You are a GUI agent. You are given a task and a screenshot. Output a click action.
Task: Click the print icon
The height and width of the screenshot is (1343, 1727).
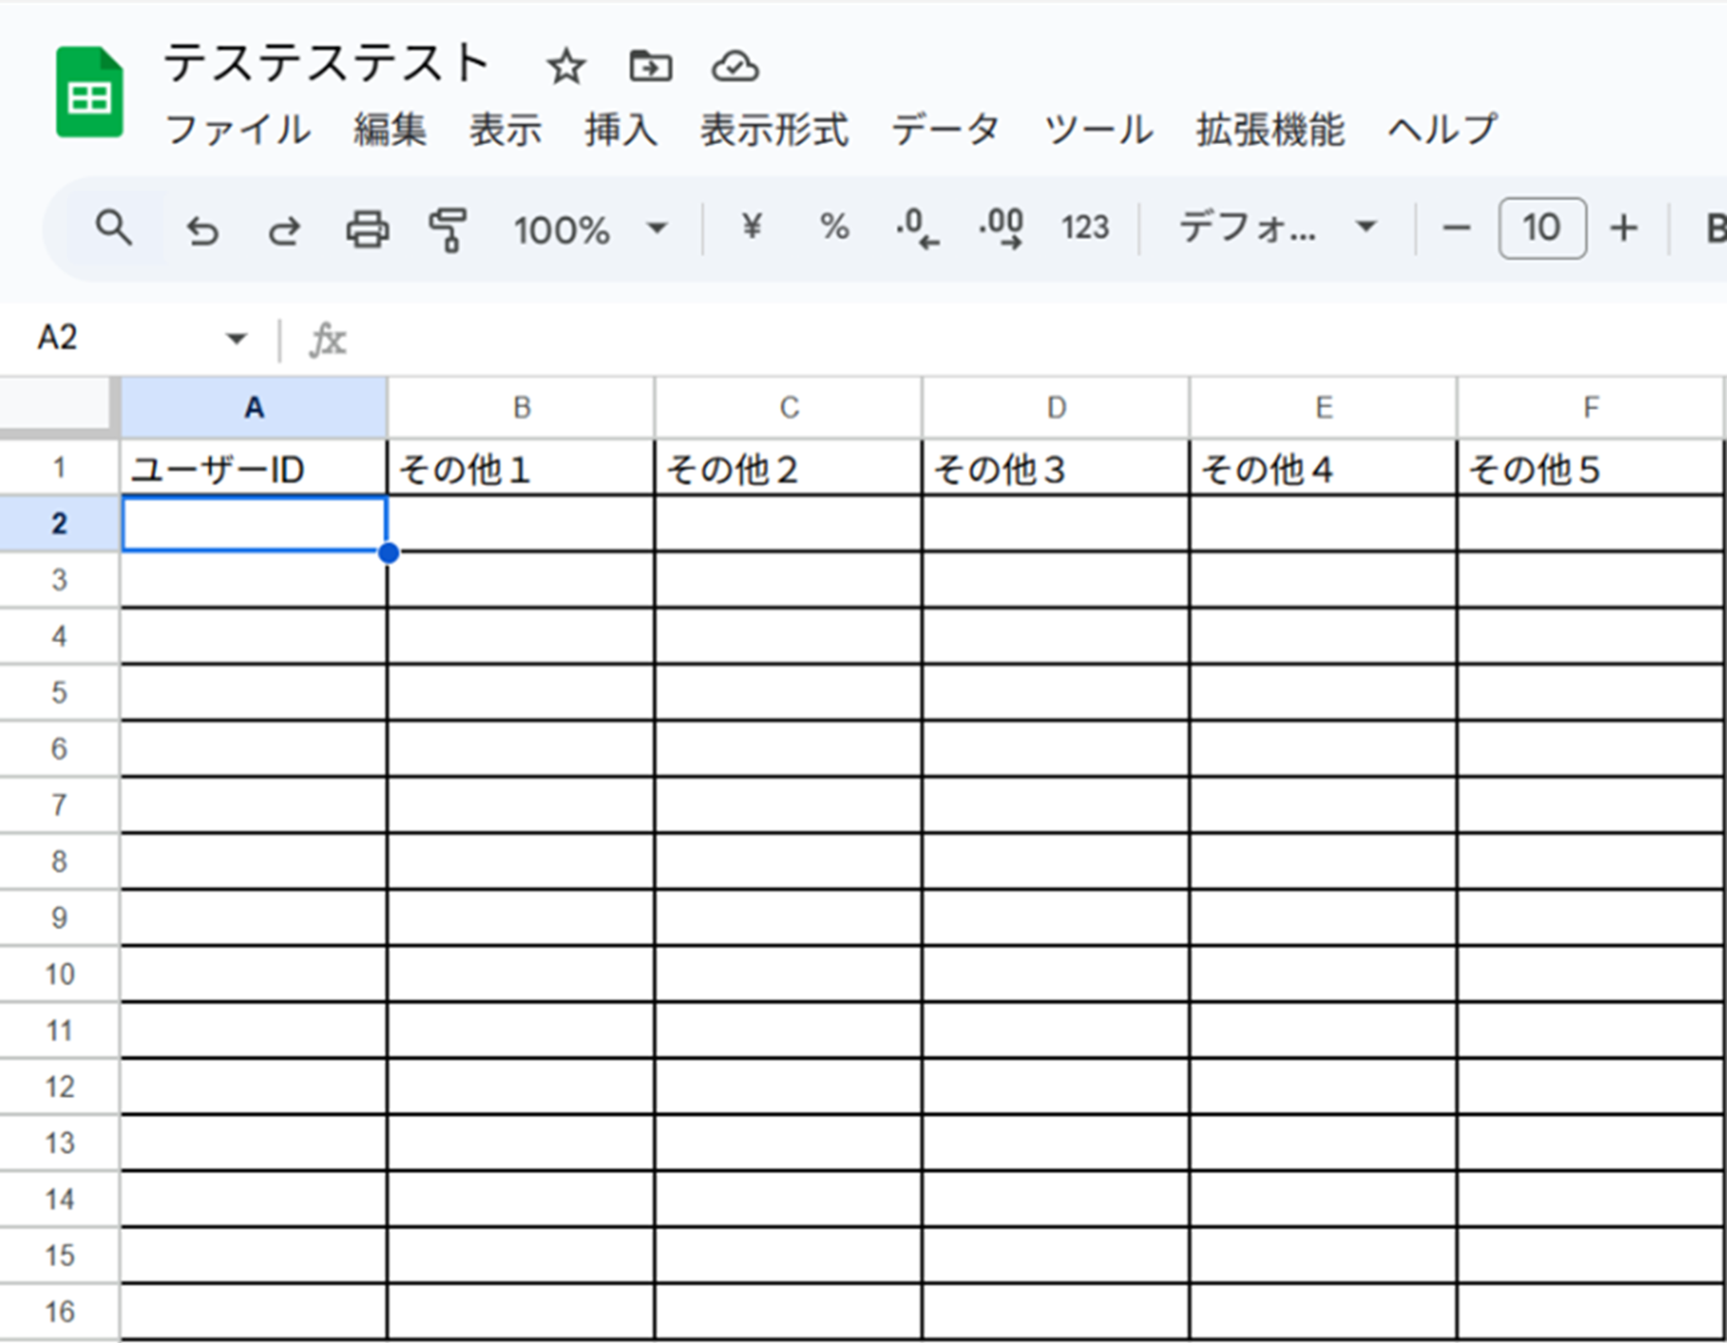click(x=367, y=229)
